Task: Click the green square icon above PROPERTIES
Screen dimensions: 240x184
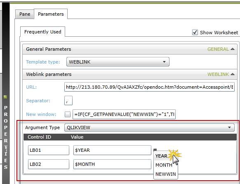Action: pos(5,97)
